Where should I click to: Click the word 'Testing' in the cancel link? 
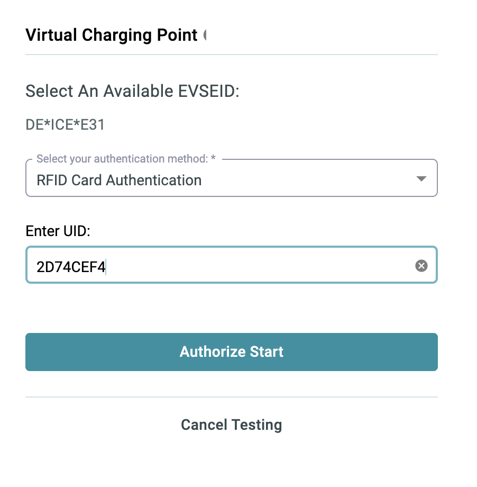coord(256,425)
